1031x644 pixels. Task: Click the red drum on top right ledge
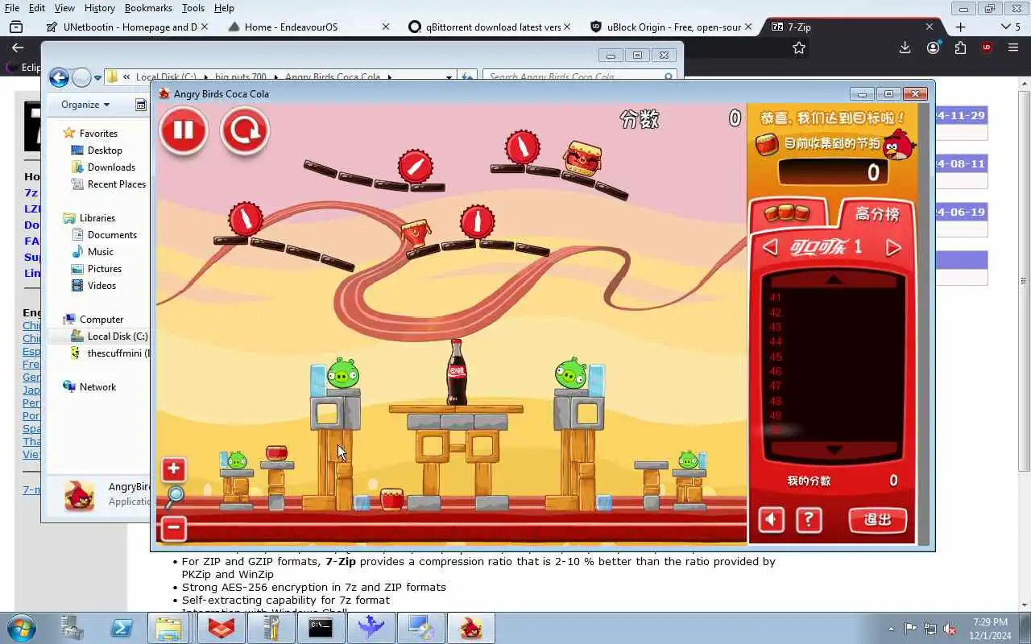(582, 158)
